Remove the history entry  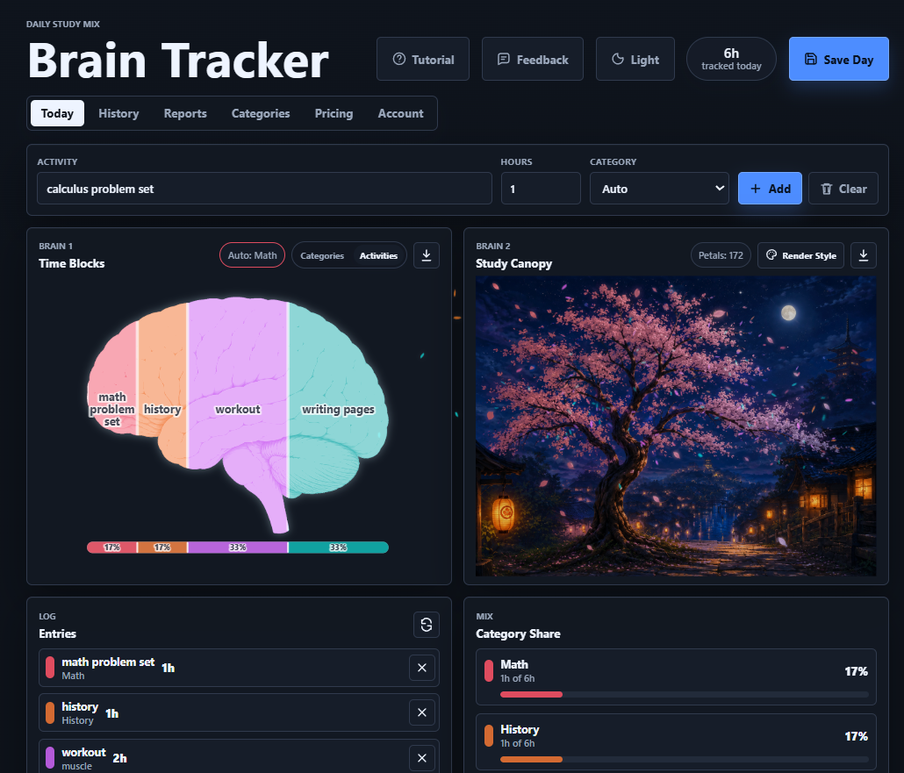[422, 712]
